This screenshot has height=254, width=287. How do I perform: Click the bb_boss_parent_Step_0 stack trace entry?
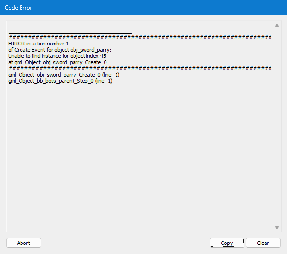(x=60, y=81)
